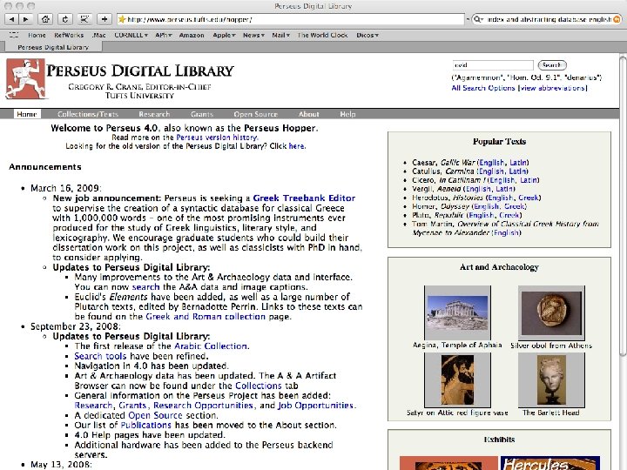Screen dimensions: 627x470
Task: Open Latin link for Catullus Carmina
Action: coord(518,171)
